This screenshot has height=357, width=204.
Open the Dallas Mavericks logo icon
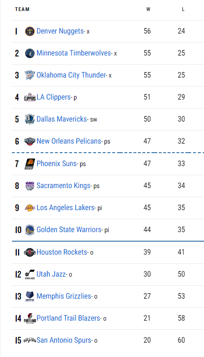click(x=30, y=119)
